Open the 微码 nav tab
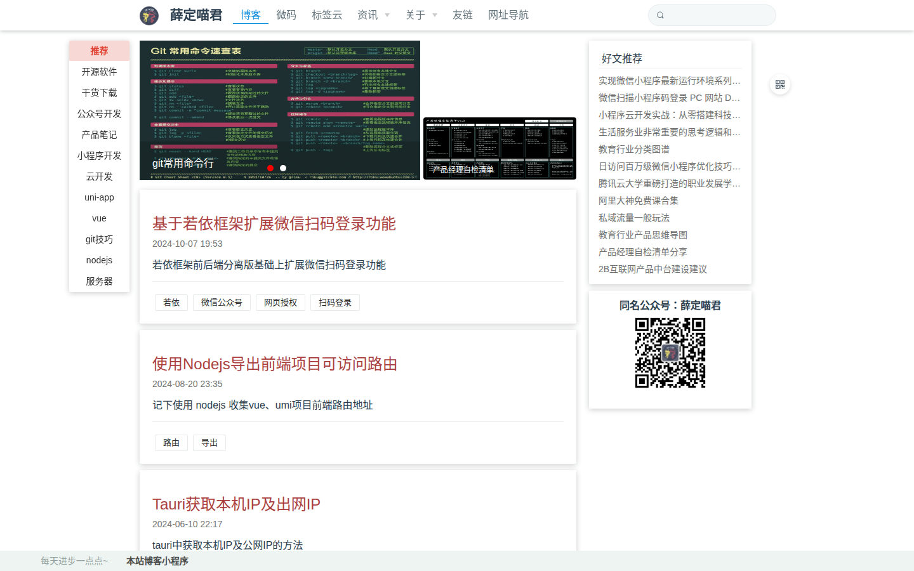Image resolution: width=914 pixels, height=571 pixels. [286, 15]
